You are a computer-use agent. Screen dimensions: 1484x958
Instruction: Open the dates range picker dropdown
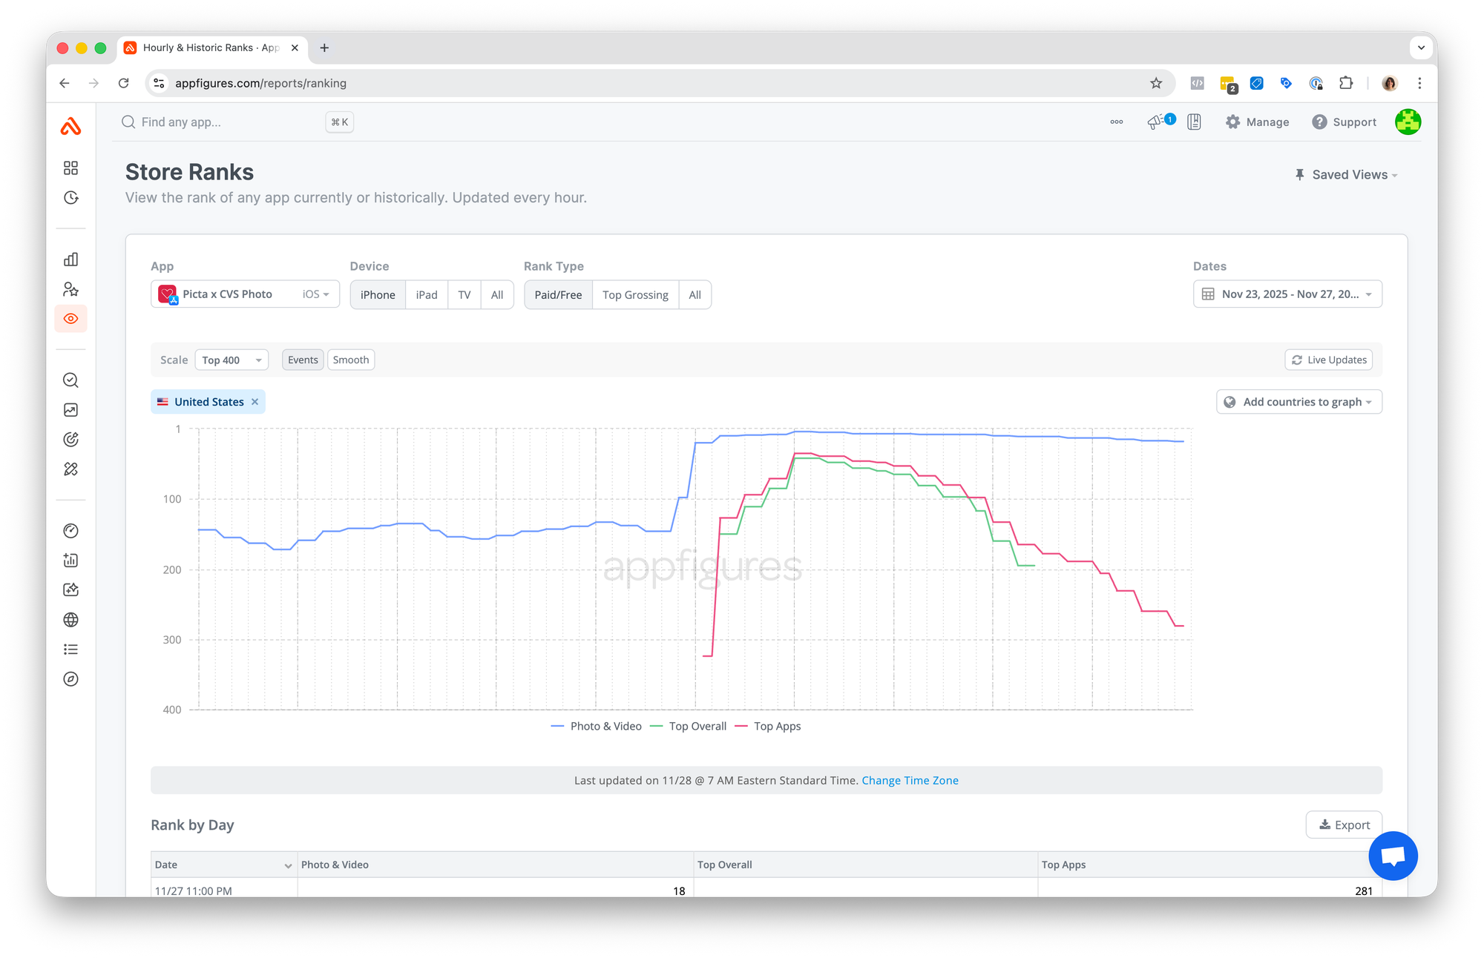1287,294
